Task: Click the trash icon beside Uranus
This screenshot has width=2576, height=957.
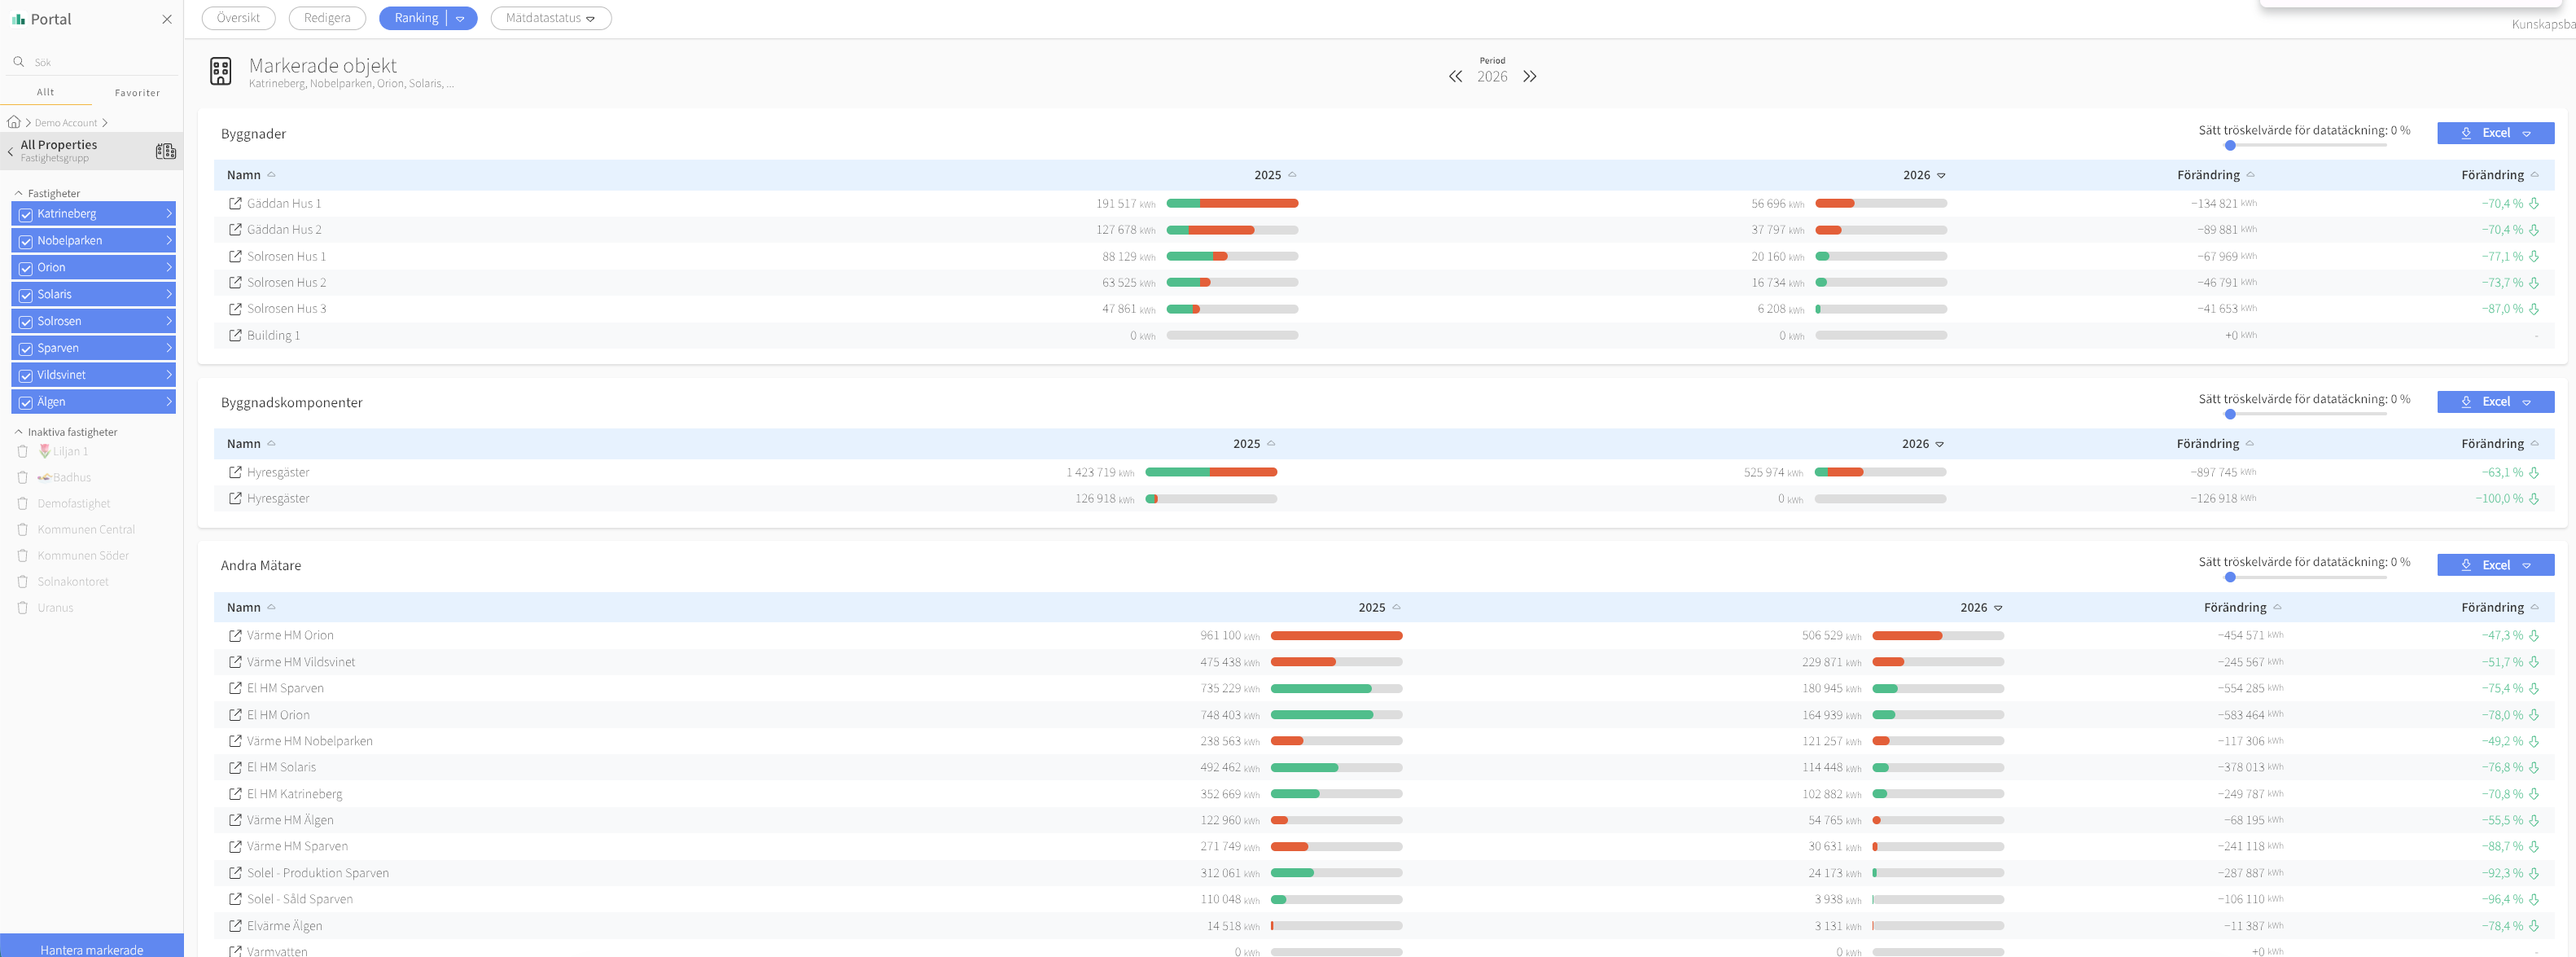Action: (23, 607)
